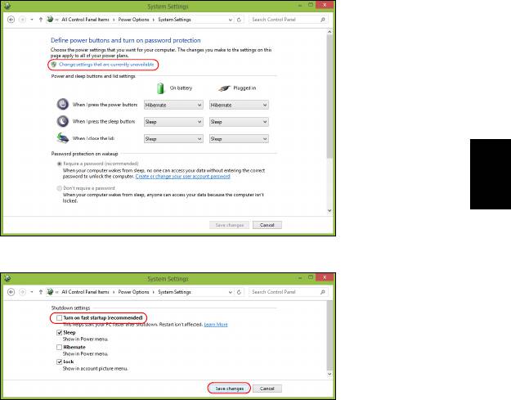The width and height of the screenshot is (511, 400).
Task: Click the vertical scrollbar in the upper window
Action: coord(330,123)
